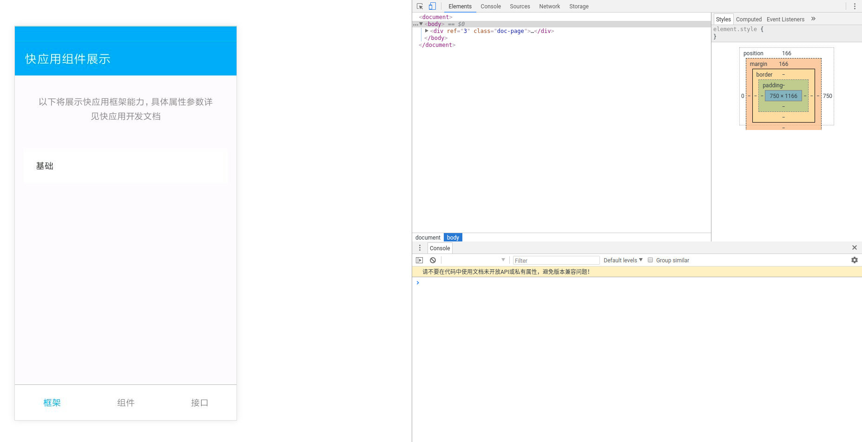
Task: Switch to the Network tab
Action: pos(549,6)
